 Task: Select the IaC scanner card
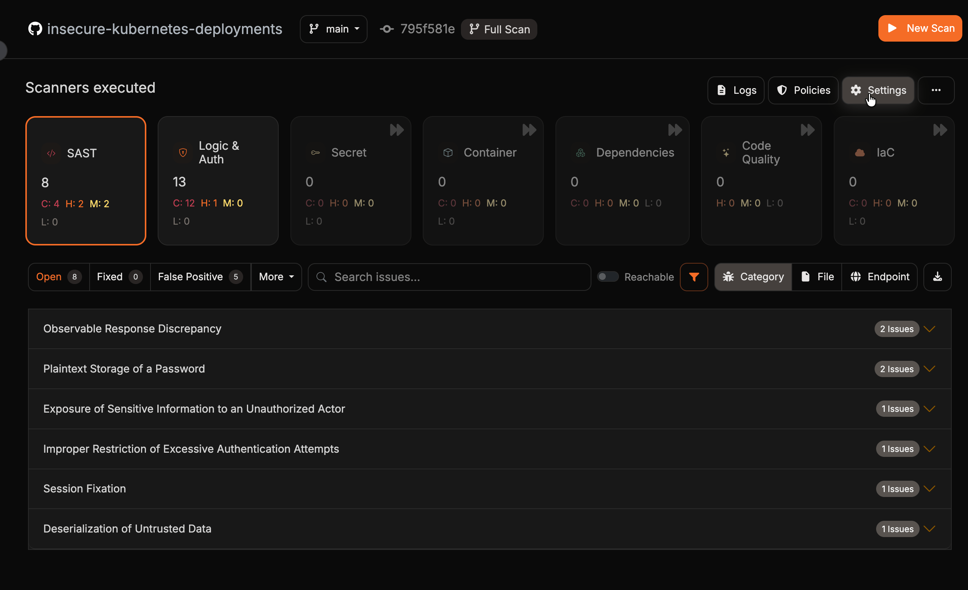pyautogui.click(x=894, y=181)
